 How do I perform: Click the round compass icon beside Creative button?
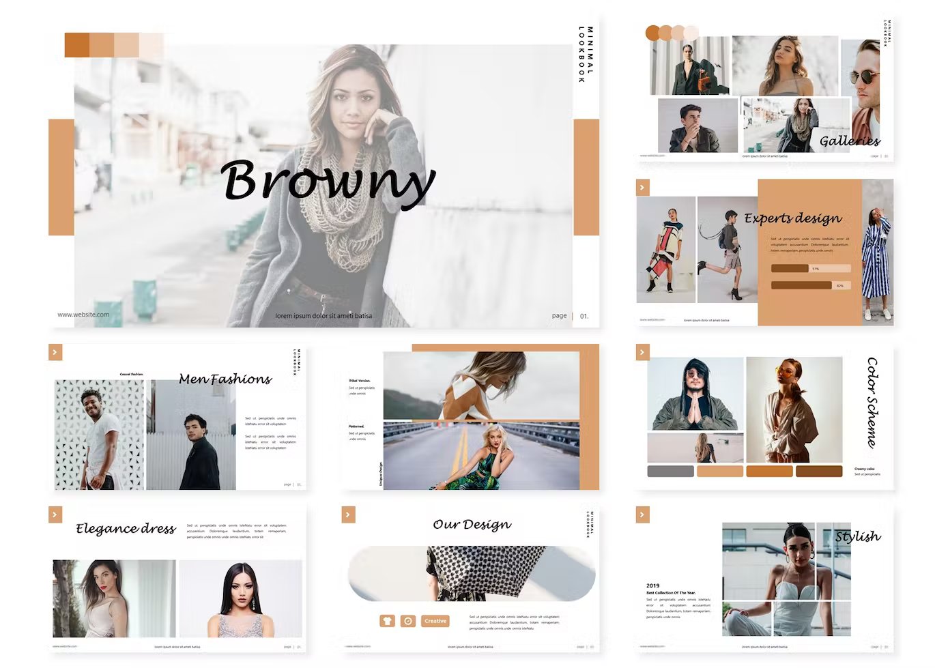408,621
